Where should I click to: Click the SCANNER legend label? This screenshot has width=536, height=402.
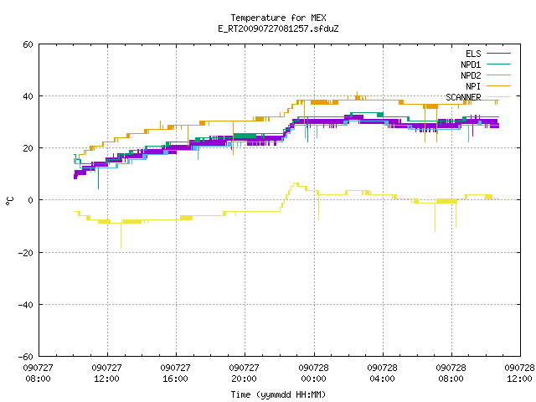463,97
